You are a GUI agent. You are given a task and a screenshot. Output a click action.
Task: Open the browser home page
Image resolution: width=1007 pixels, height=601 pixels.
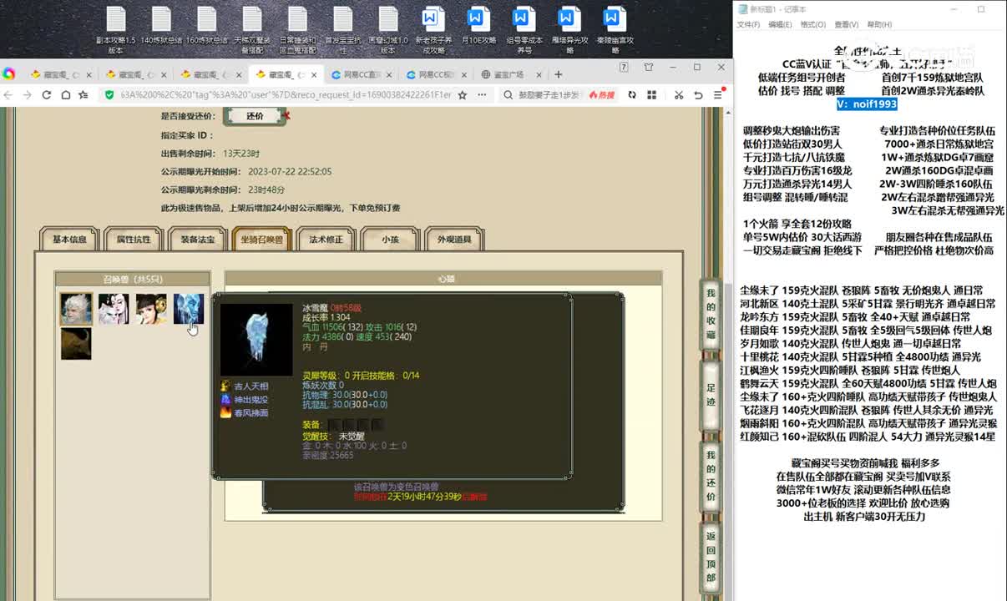[65, 95]
